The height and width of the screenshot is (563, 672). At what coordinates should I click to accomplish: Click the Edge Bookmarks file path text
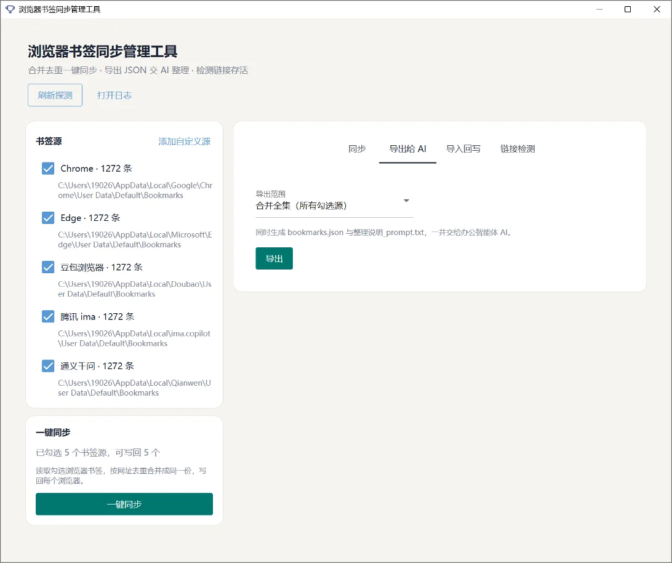tap(135, 239)
